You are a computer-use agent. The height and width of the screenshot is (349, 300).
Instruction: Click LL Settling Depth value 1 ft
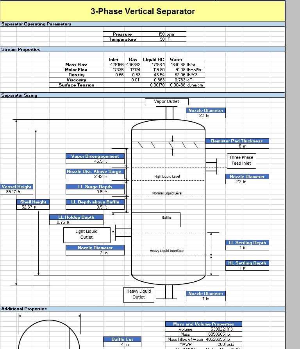click(247, 248)
